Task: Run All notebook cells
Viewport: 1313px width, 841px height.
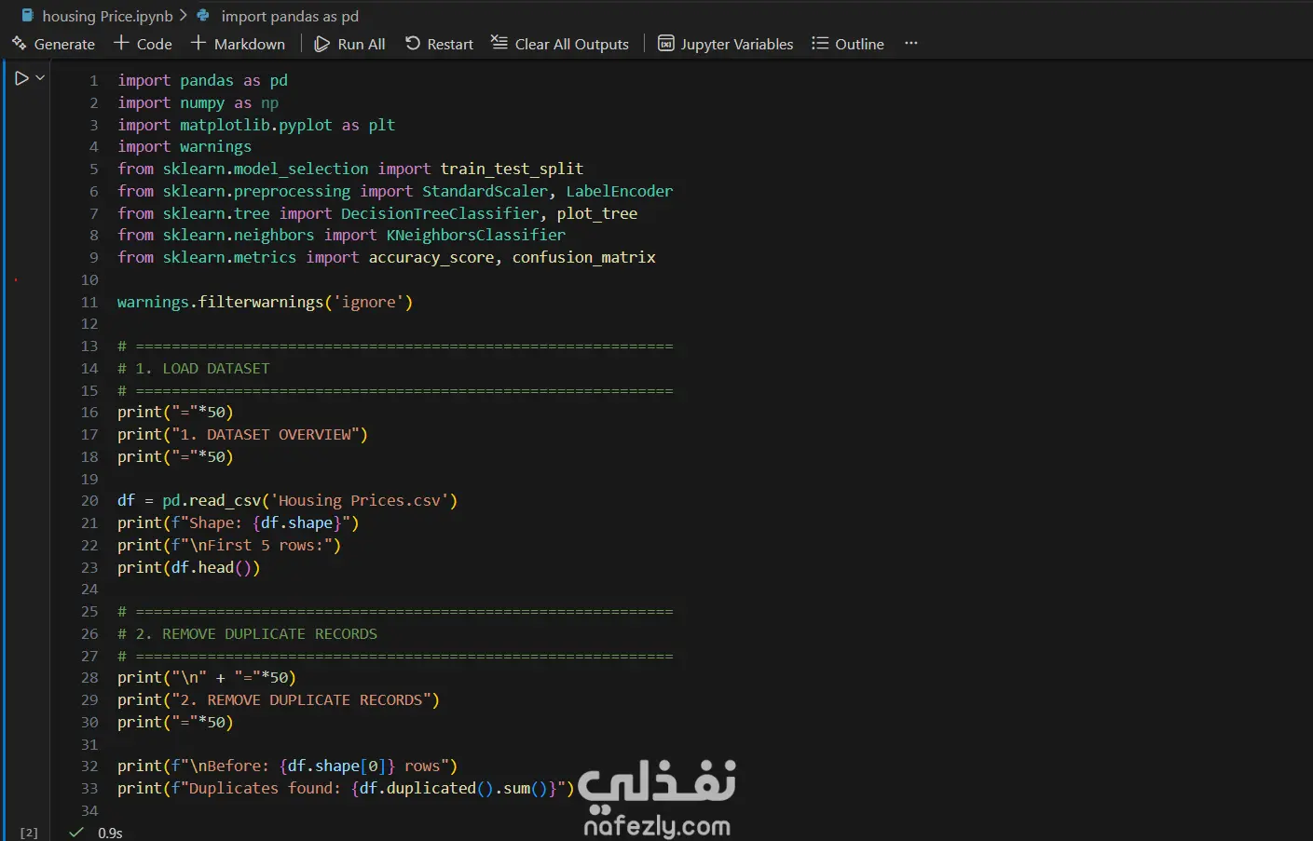Action: point(349,44)
